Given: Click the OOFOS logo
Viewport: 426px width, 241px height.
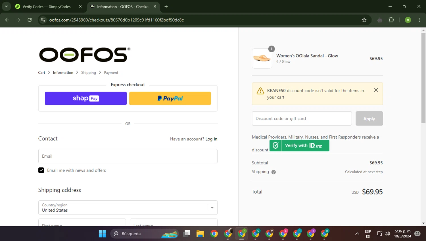Looking at the screenshot, I should pyautogui.click(x=85, y=55).
